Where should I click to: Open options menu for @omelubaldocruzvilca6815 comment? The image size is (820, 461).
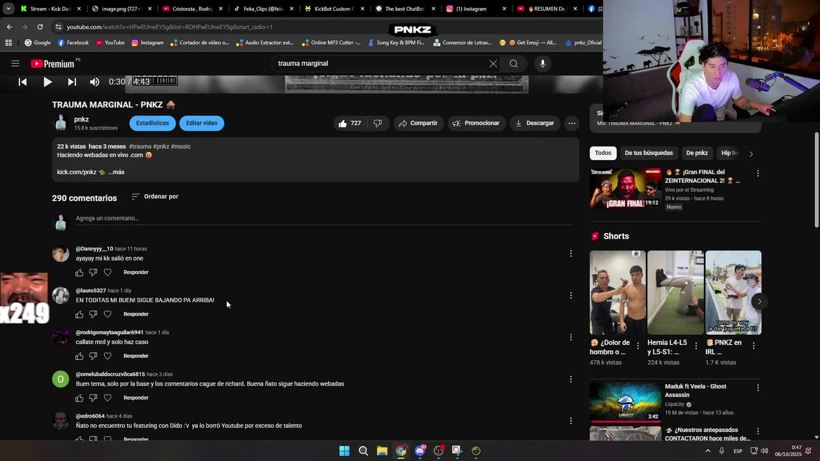(x=571, y=379)
